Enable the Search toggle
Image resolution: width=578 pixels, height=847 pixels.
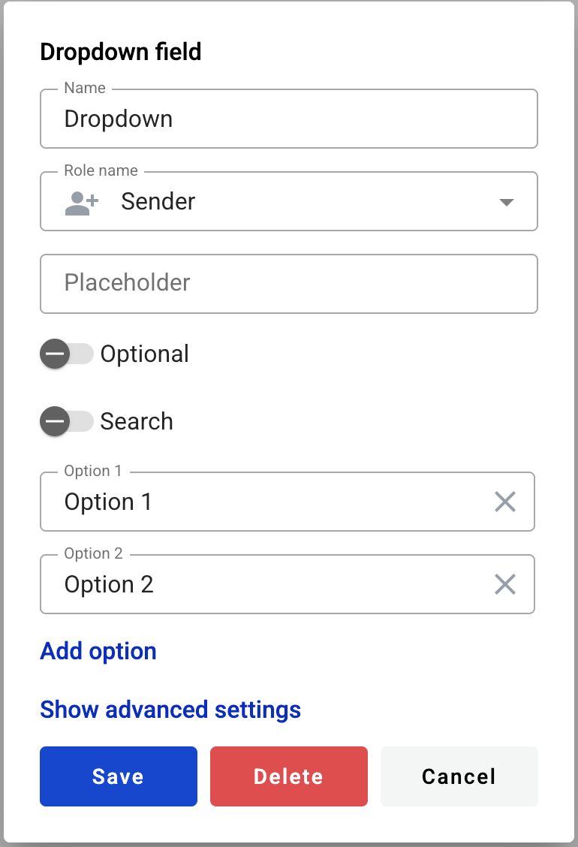click(x=67, y=421)
